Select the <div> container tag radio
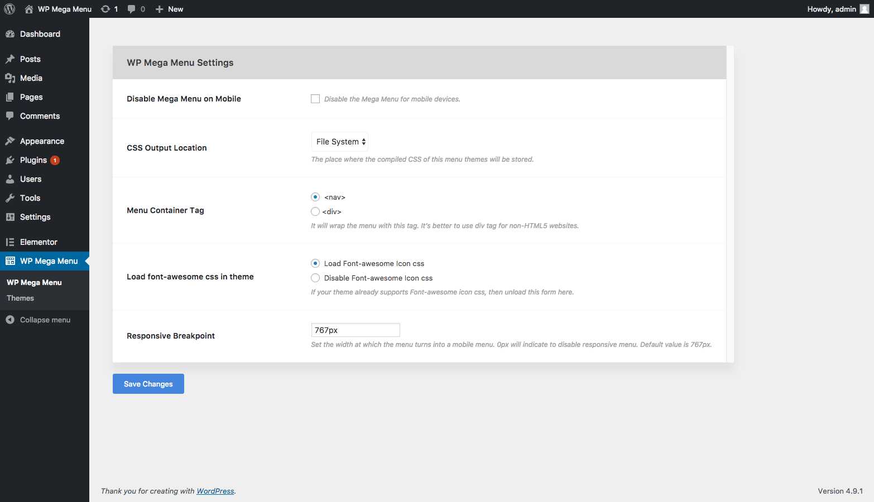 (315, 211)
